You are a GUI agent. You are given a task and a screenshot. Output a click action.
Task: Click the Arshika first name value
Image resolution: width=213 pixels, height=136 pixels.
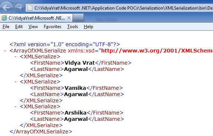76,113
